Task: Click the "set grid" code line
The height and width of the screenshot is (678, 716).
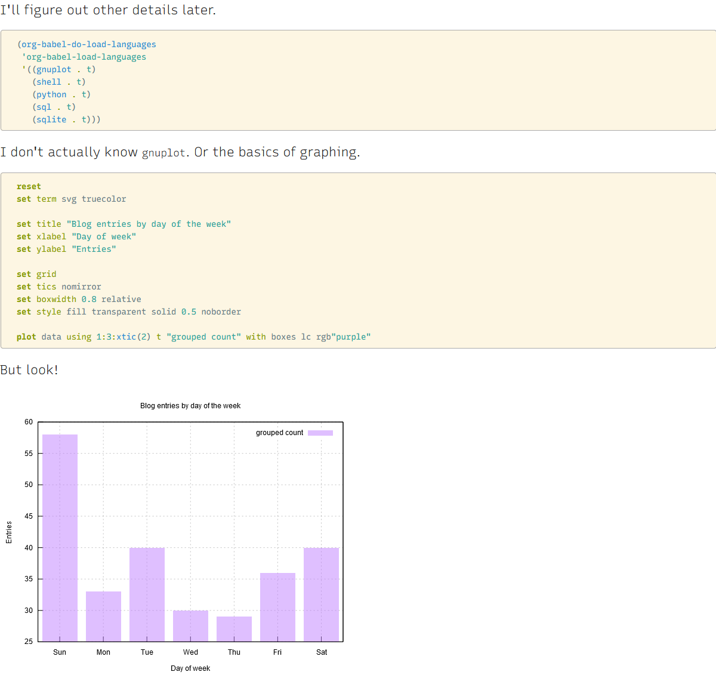Action: [x=36, y=274]
